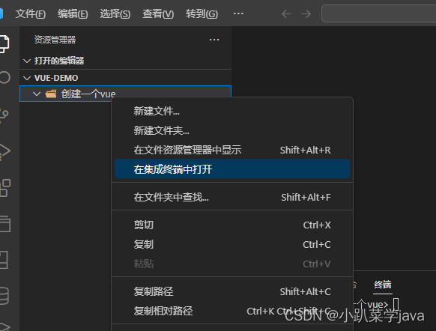The image size is (436, 331).
Task: Collapse the VUE-DEMO project section
Action: pyautogui.click(x=27, y=78)
